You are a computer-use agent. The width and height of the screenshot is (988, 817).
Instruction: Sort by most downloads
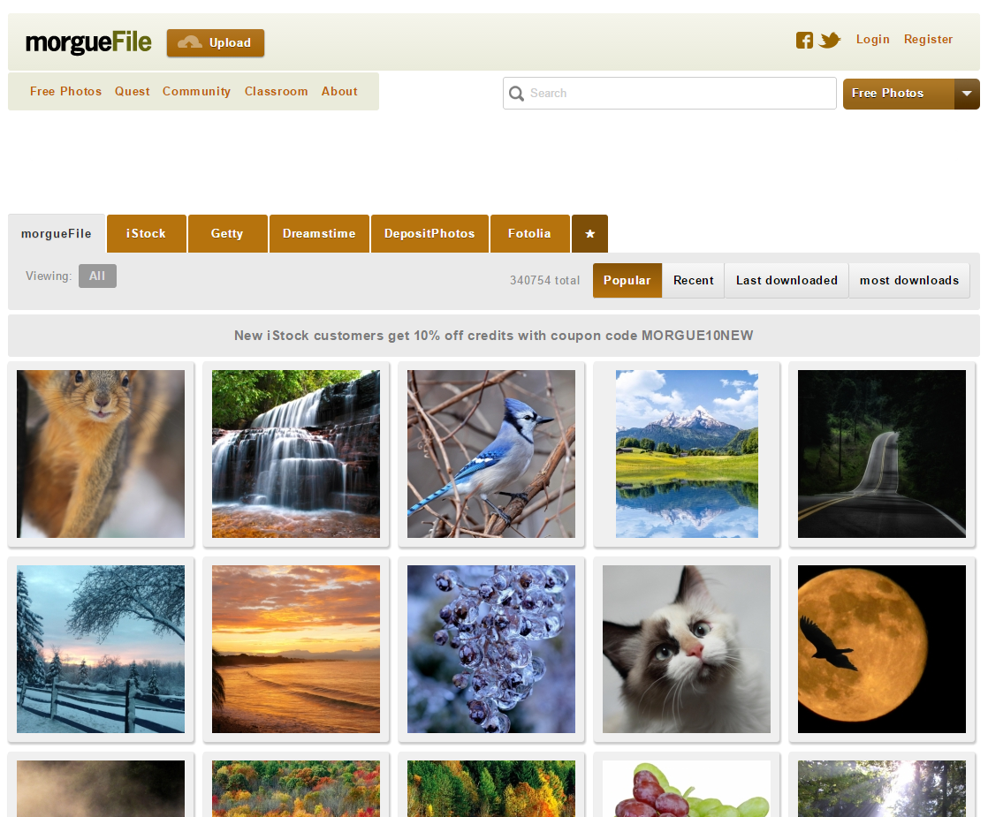click(x=909, y=280)
